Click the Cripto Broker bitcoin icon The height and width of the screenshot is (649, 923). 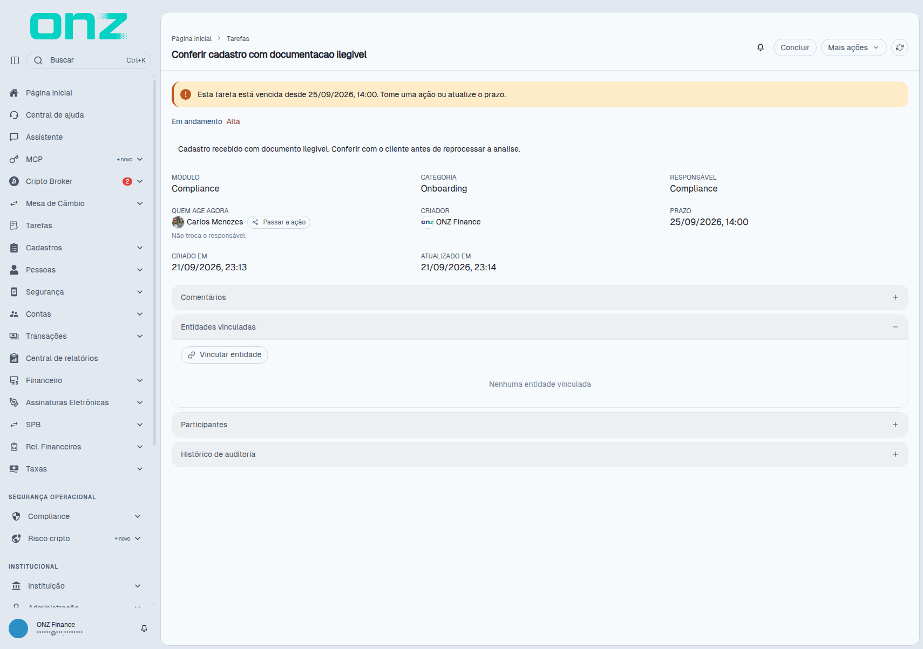click(x=14, y=181)
